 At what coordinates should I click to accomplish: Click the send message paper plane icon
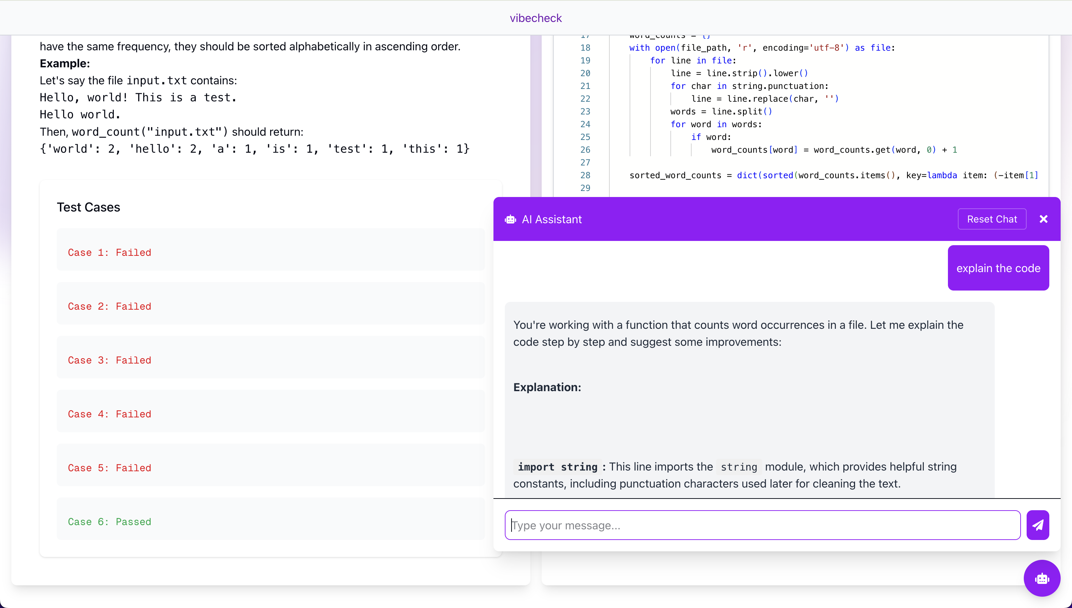1037,525
